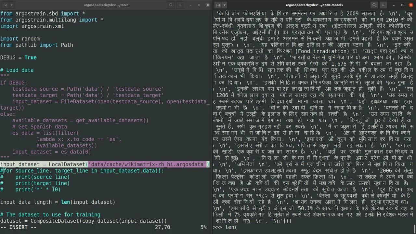The image size is (416, 234).
Task: Expand the dropdown arrow in onmt-models terminal header
Action: coord(224,5)
